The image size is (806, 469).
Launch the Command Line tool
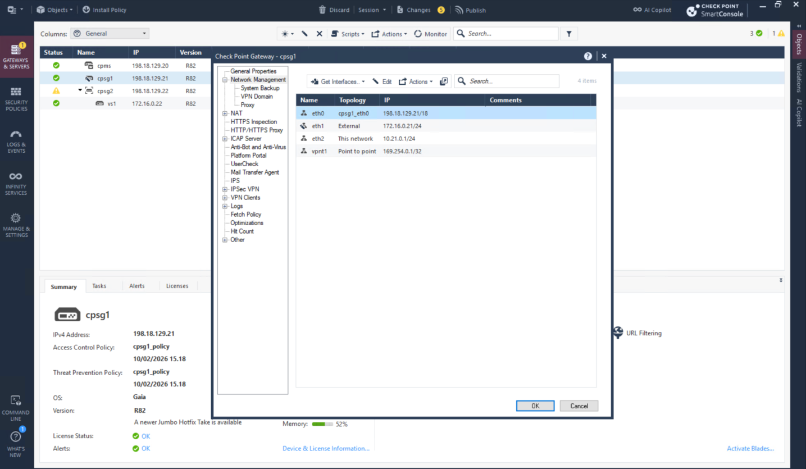(16, 407)
